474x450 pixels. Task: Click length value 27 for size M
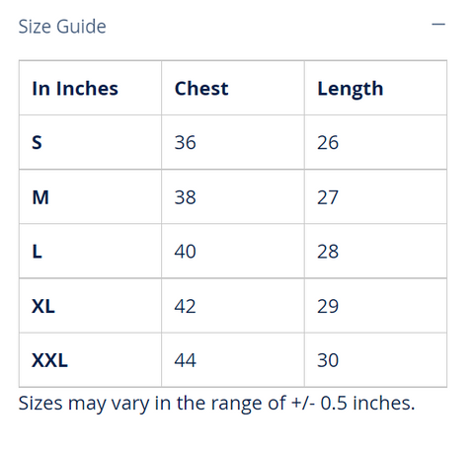(x=328, y=197)
